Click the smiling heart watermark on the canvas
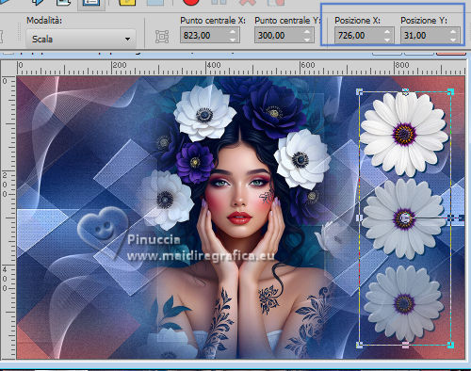The image size is (471, 371). (x=103, y=225)
